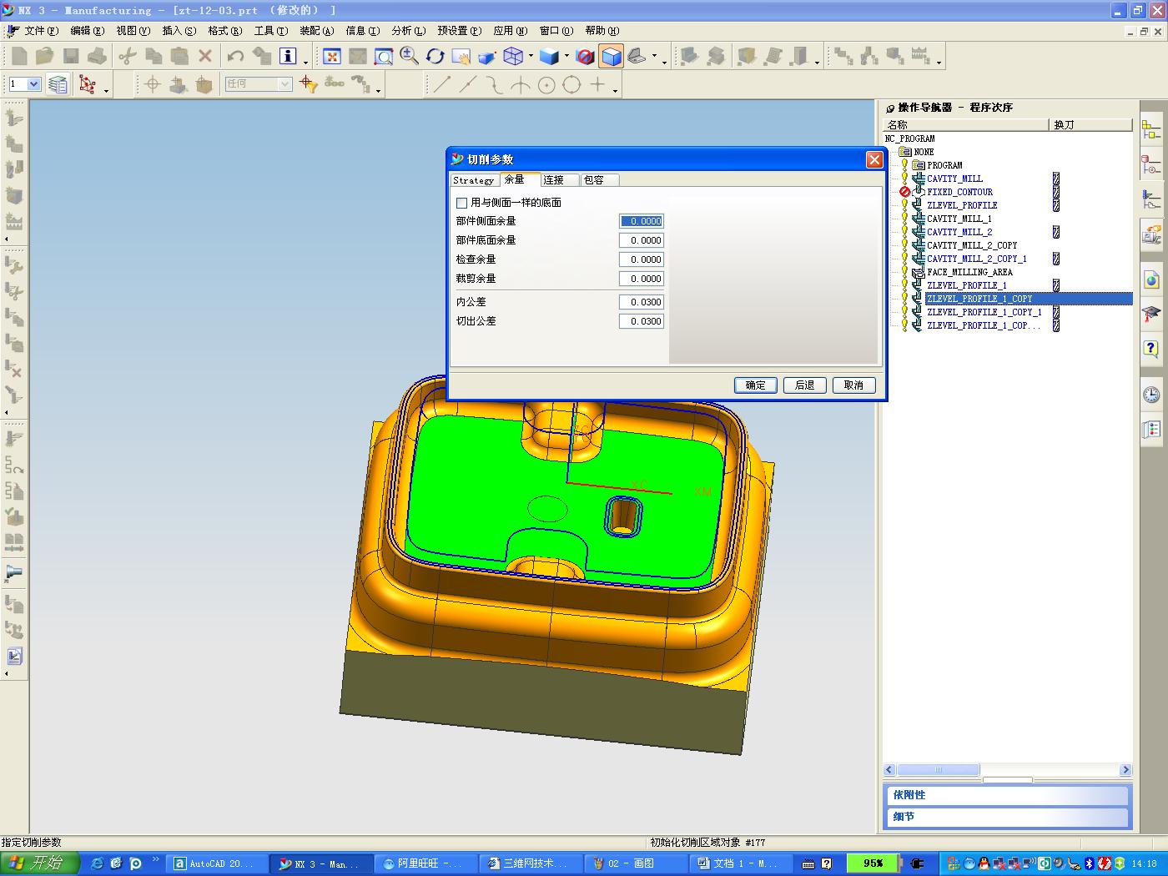Viewport: 1168px width, 876px height.
Task: Click the Print icon
Action: [97, 56]
